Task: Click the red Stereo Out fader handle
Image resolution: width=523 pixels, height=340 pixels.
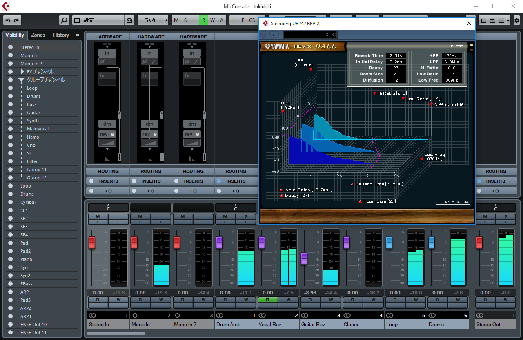Action: (479, 243)
